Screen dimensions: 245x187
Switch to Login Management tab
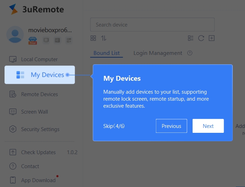[158, 53]
